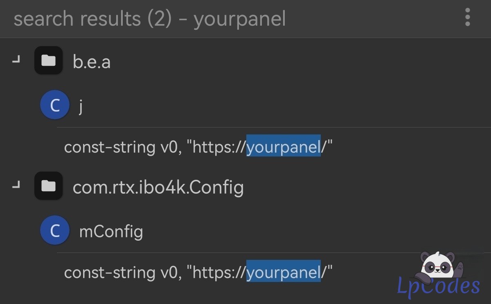
Task: Open the class named j
Action: coord(81,106)
